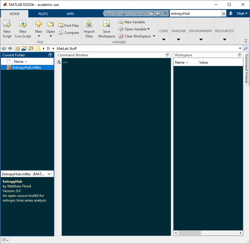This screenshot has height=244, width=250.
Task: Open Current Folder panel actions menu
Action: pyautogui.click(x=50, y=55)
